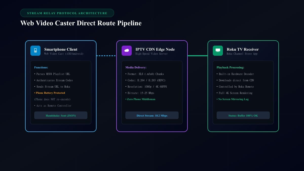Select the Stream Relay Protocol Architecture badge
304x171 pixels.
point(67,13)
